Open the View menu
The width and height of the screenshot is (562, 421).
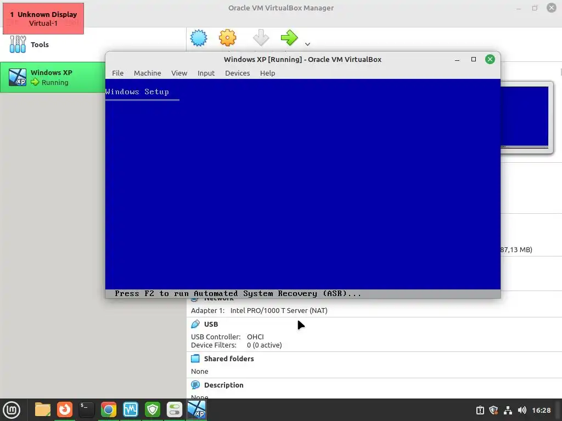click(179, 73)
